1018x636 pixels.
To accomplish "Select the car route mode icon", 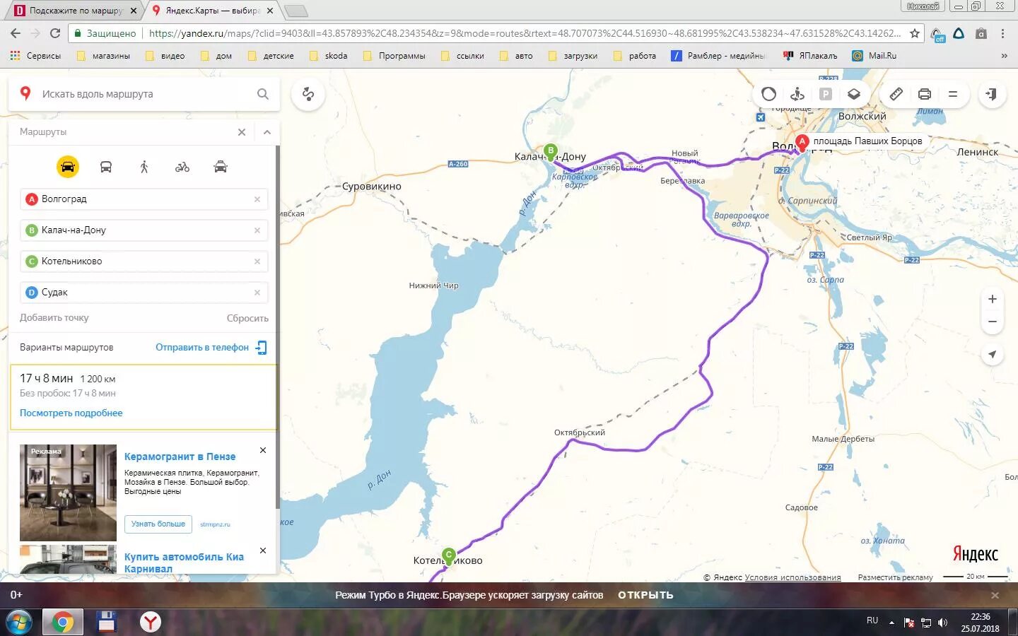I will [68, 167].
